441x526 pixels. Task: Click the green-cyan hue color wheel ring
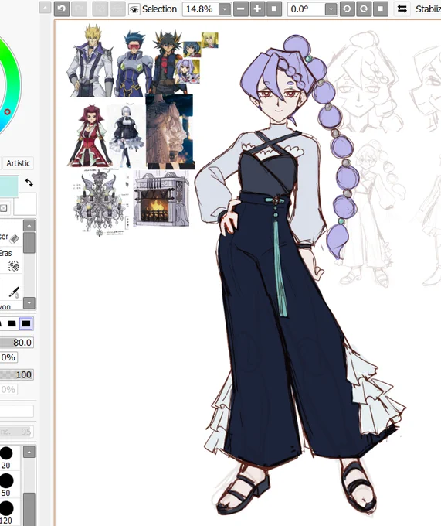pos(12,86)
